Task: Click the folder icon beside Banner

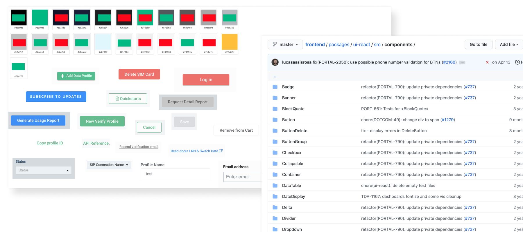Action: pos(275,98)
